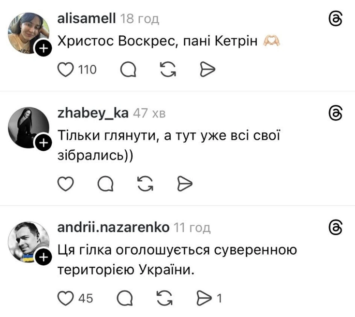355x317 pixels.
Task: Like zhabey_ka's comment with heart icon
Action: [x=65, y=184]
